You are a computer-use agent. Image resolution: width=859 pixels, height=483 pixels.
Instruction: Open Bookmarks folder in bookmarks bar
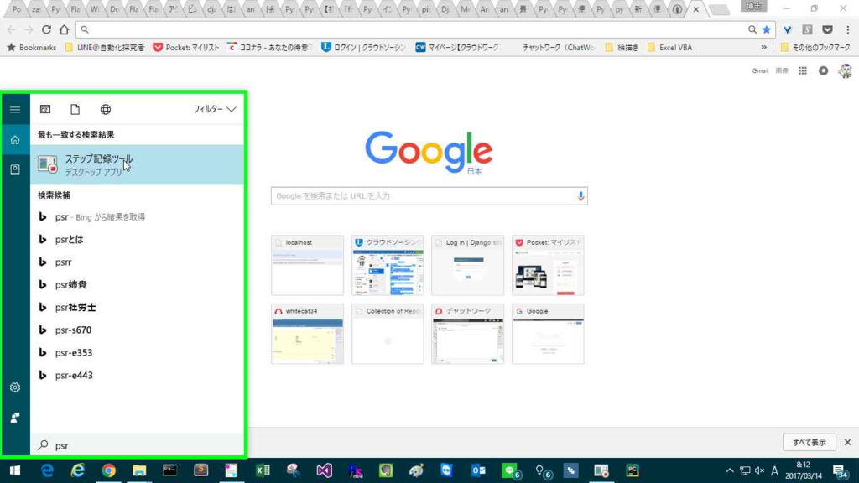pos(31,48)
